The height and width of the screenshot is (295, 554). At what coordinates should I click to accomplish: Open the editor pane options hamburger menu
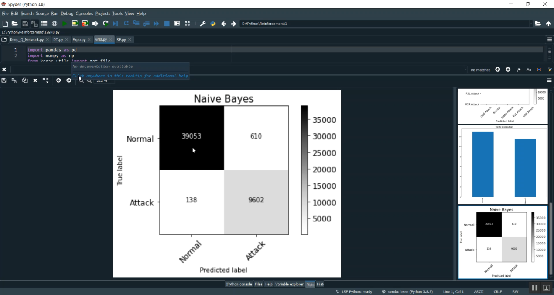click(x=549, y=39)
